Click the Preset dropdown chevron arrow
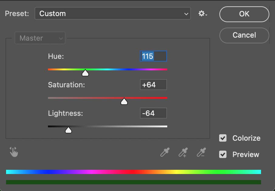275x191 pixels. [x=186, y=14]
